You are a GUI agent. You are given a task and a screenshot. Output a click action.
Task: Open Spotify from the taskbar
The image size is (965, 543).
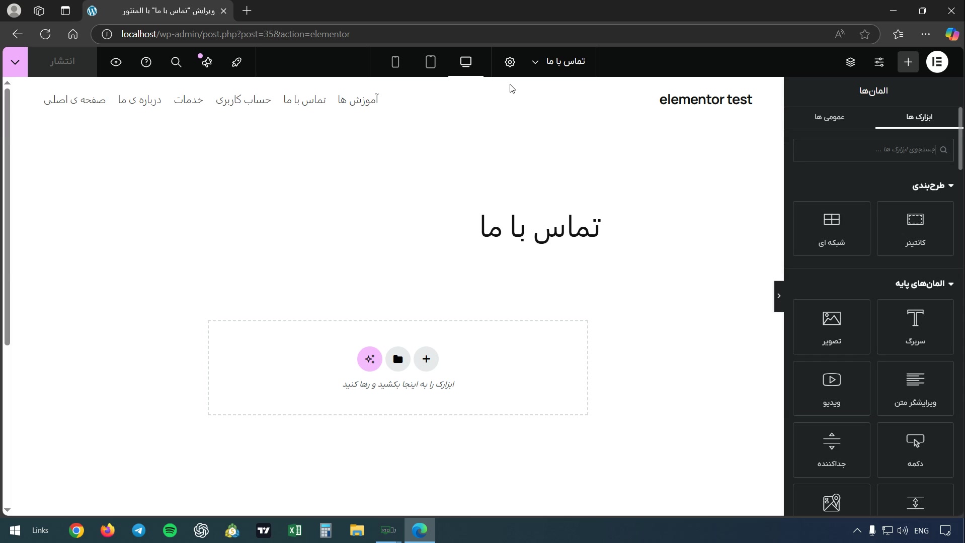pyautogui.click(x=170, y=530)
